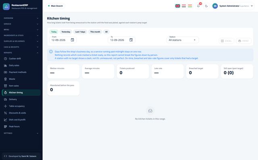Click the empty-state inbox icon
Viewport: 258px width, 160px height.
pos(150,111)
